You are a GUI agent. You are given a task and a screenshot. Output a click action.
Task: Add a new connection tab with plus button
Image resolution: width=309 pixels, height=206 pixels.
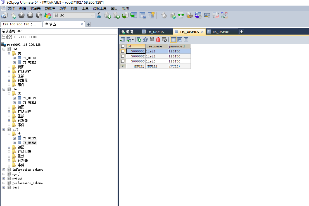(88, 24)
